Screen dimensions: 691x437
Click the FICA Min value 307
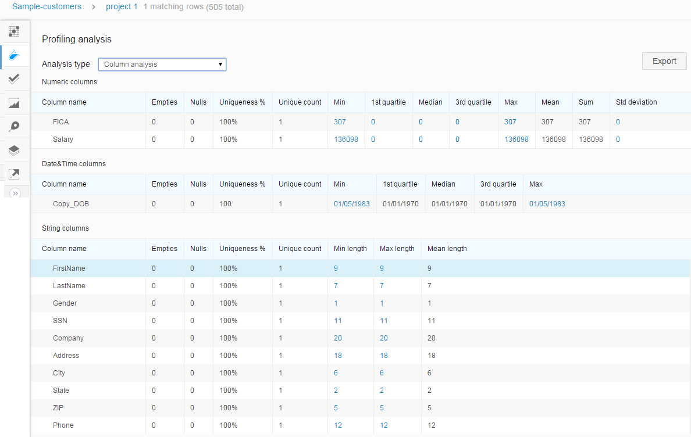[x=340, y=122]
